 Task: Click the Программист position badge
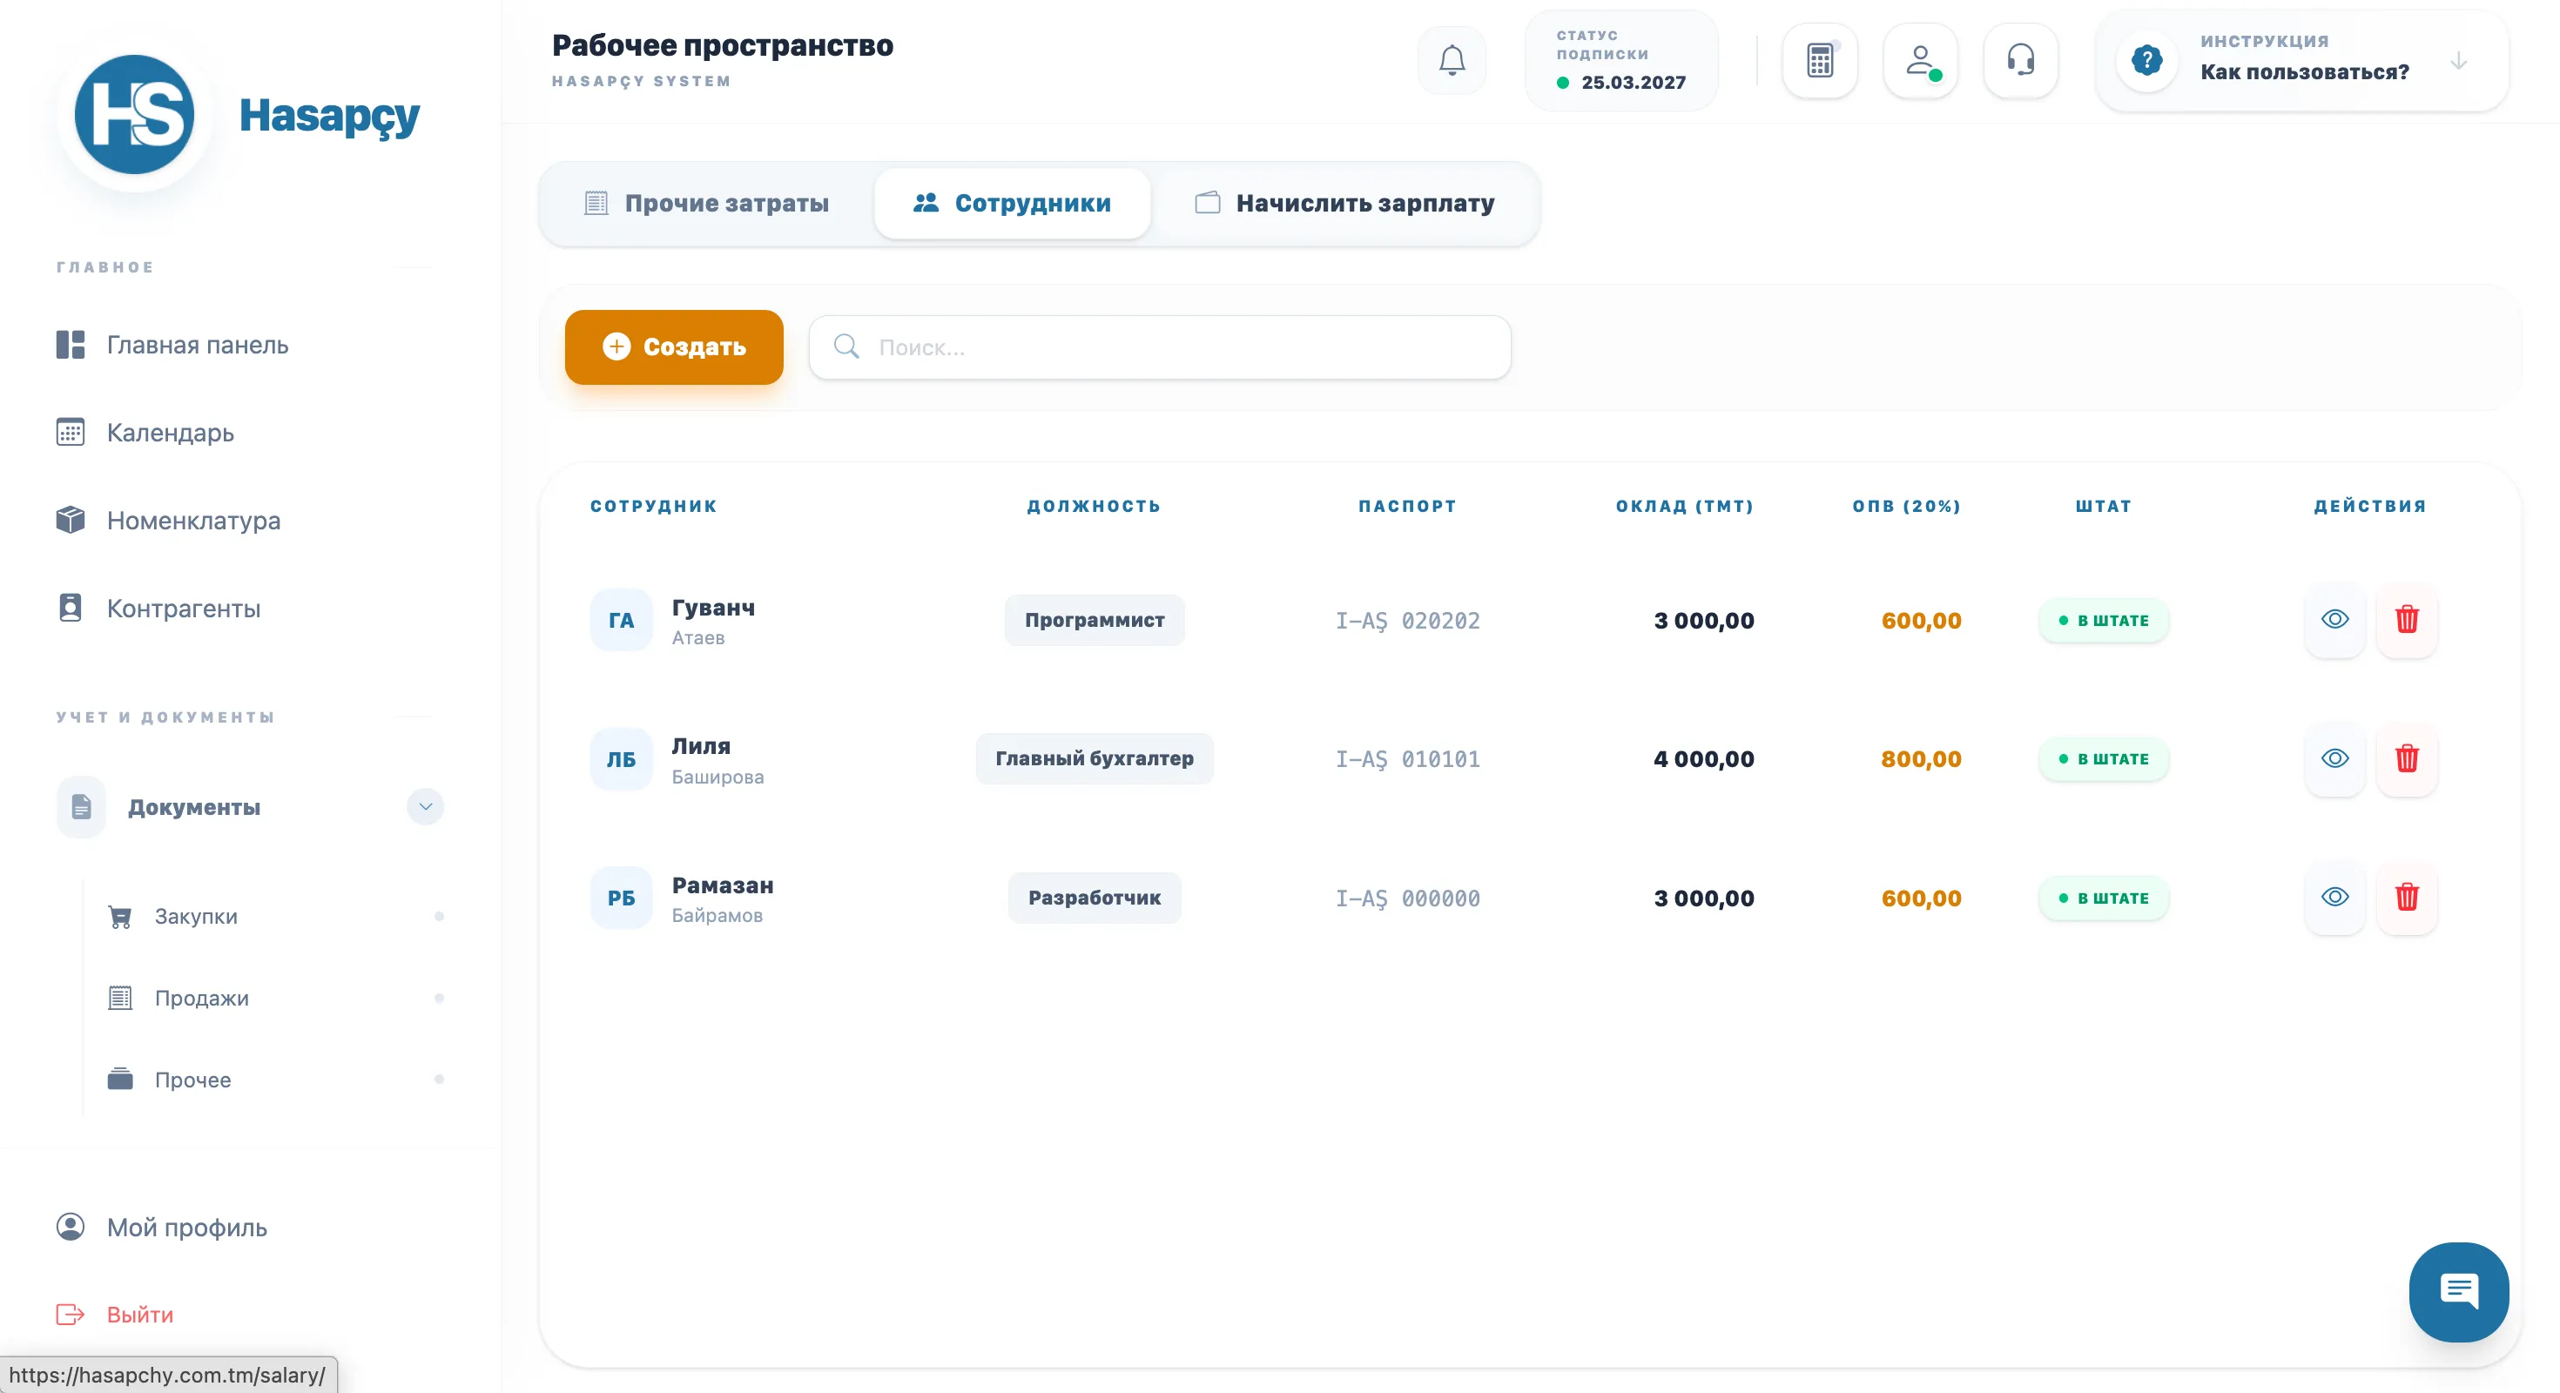click(x=1095, y=620)
